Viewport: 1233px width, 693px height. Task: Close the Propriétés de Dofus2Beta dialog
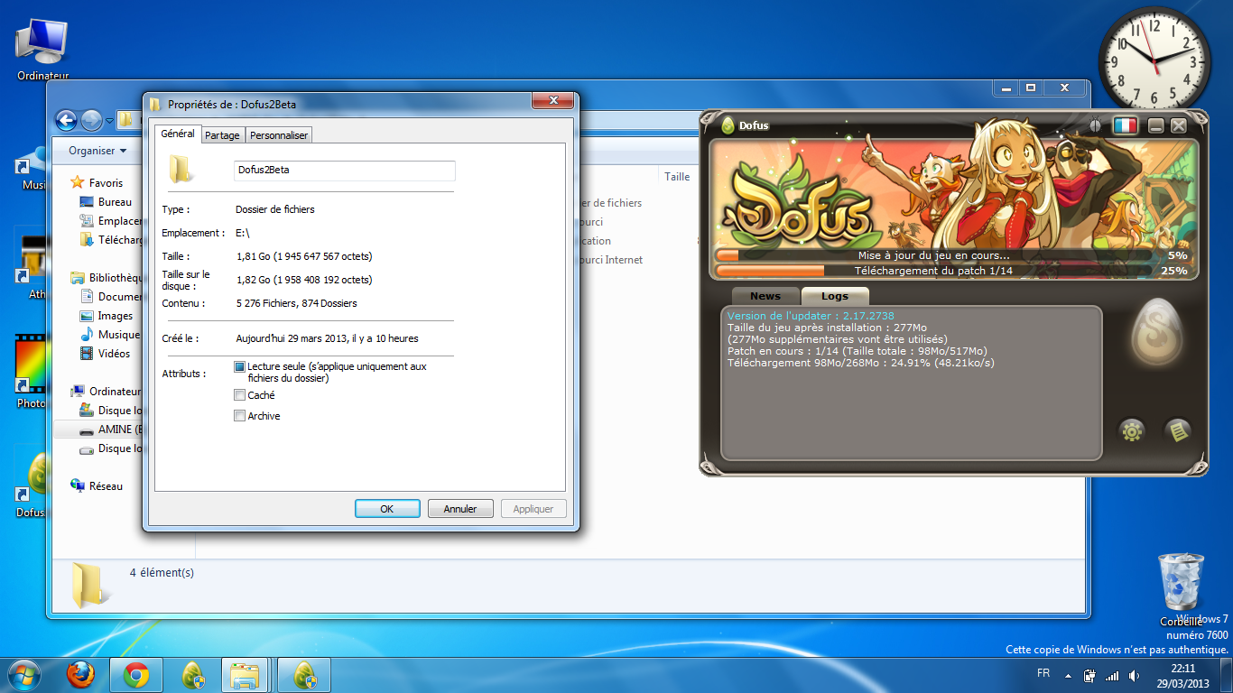(x=552, y=99)
